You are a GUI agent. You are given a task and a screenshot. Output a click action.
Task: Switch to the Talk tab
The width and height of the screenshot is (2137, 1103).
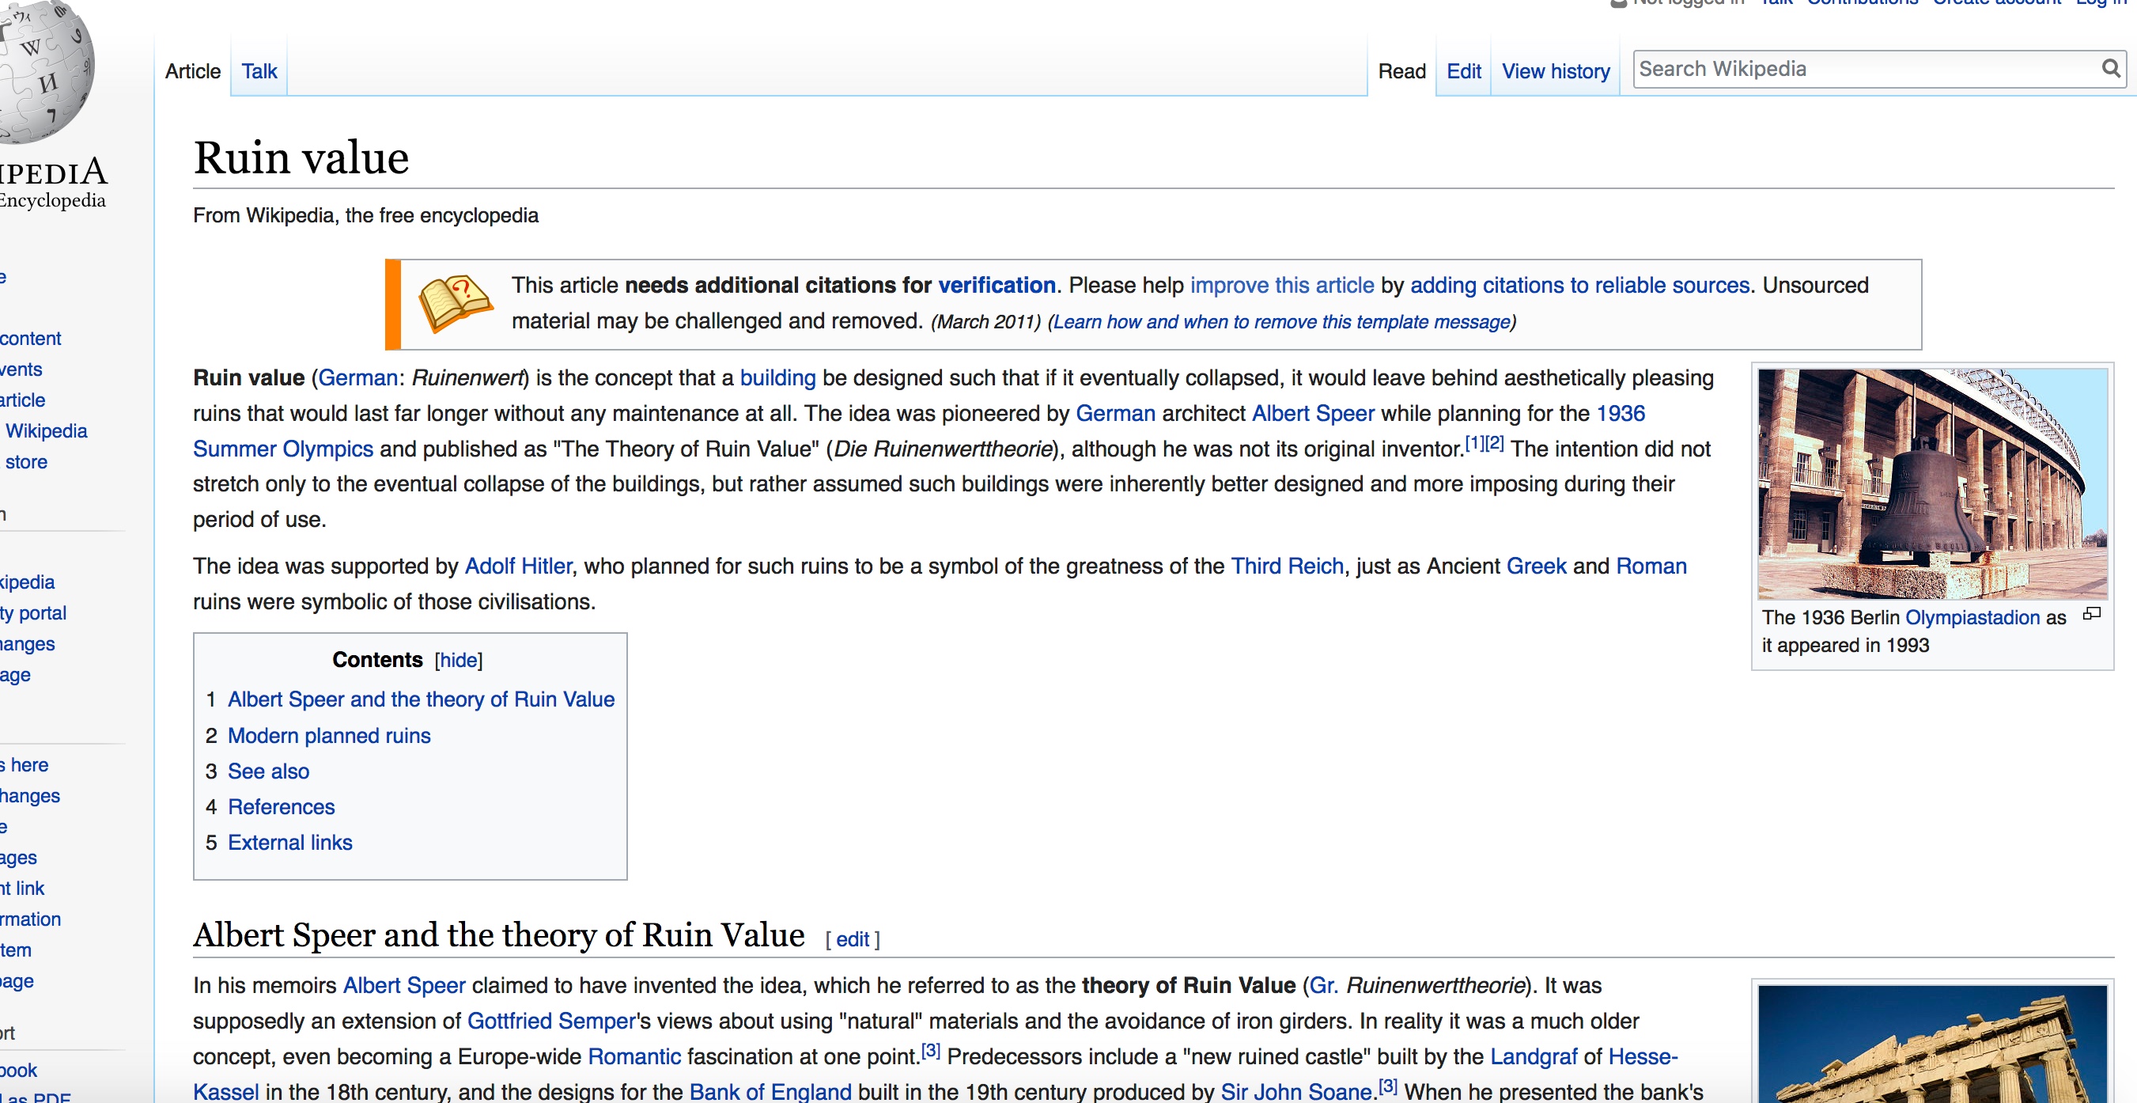259,71
